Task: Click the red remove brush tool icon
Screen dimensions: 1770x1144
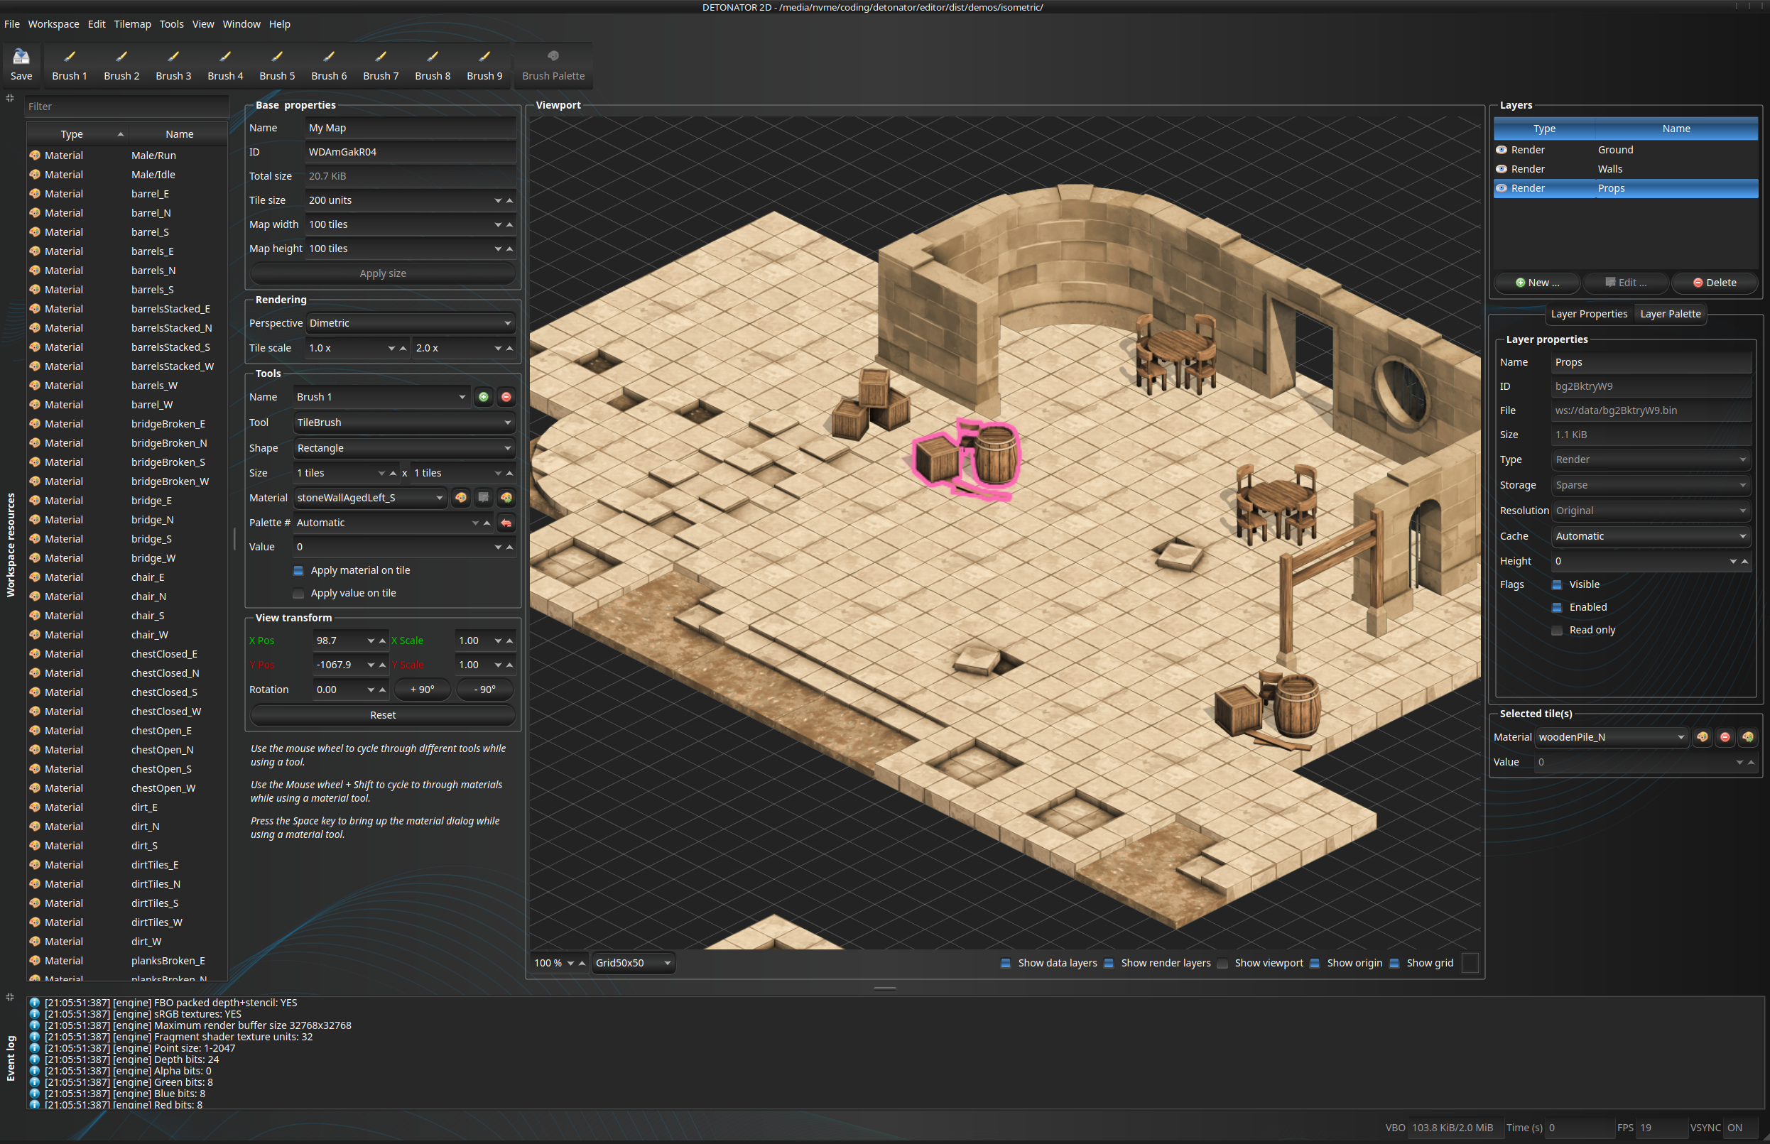Action: (x=506, y=397)
